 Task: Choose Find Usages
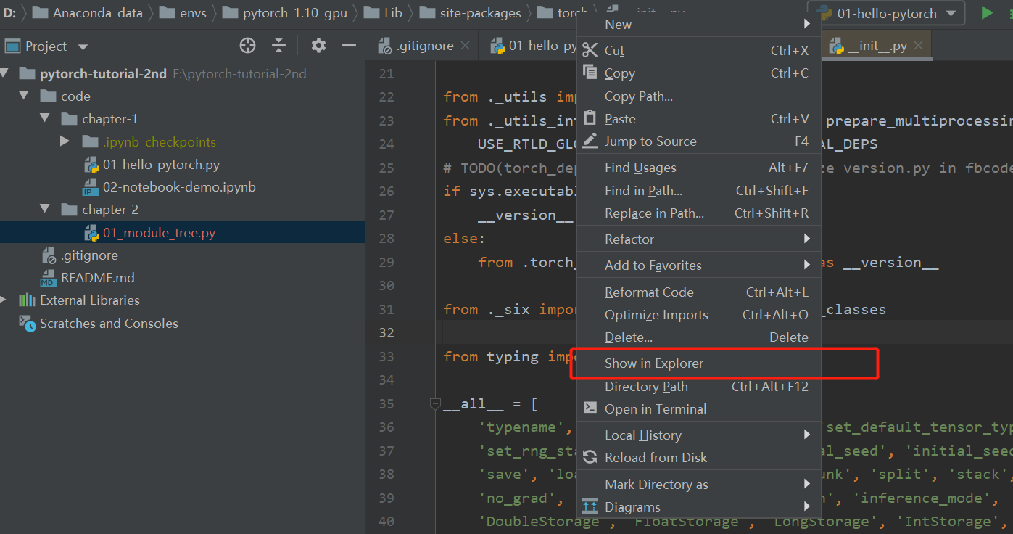click(699, 167)
